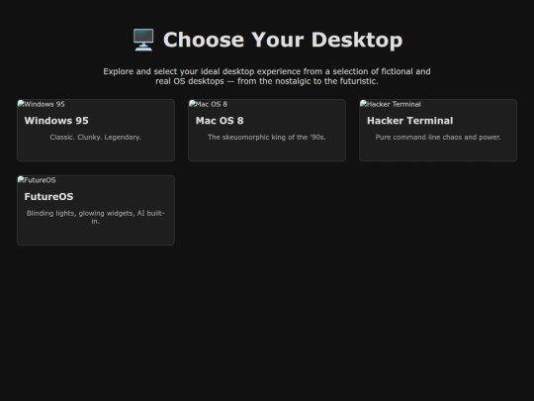Click 'Blinding lights, glowing widgets' description

coord(95,217)
